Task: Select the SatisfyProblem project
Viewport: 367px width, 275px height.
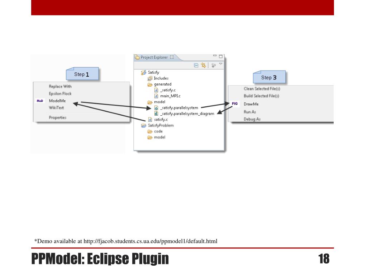Action: tap(161, 125)
